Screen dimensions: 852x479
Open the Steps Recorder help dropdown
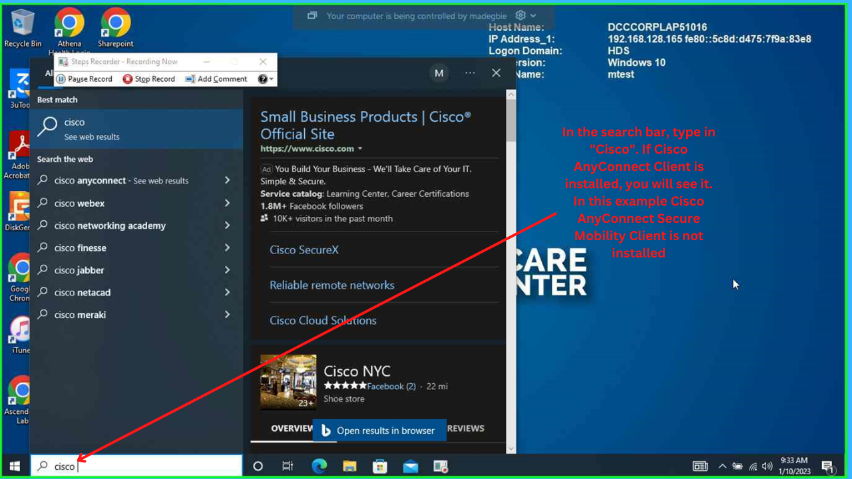click(265, 79)
